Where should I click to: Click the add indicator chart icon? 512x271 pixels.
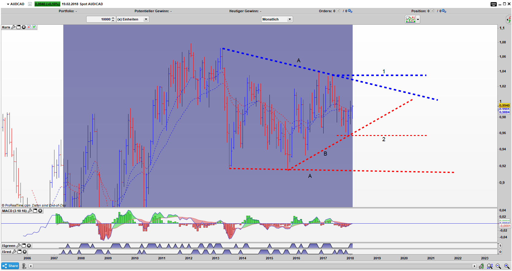pos(410,19)
